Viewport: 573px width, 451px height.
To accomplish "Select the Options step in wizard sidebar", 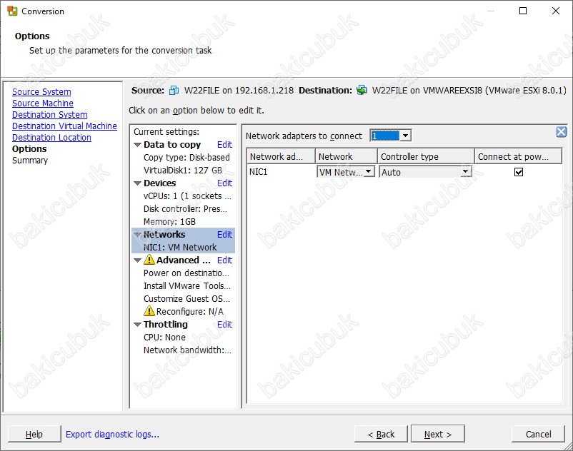I will tap(29, 149).
